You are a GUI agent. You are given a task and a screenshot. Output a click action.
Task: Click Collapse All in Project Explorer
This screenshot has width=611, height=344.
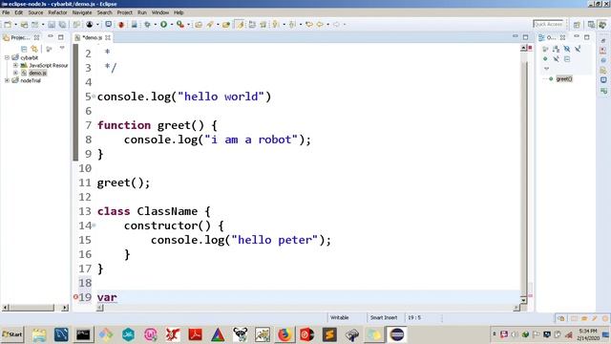24,49
